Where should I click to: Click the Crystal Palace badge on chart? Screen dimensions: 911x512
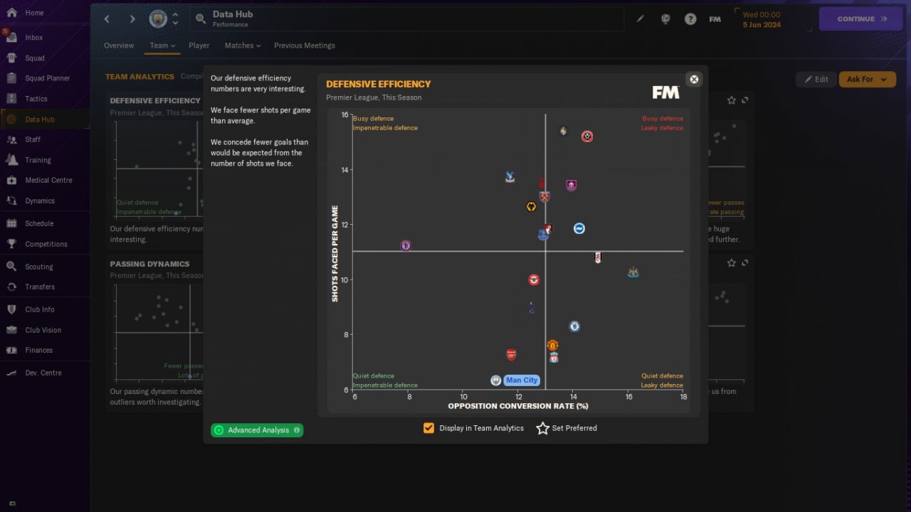(510, 177)
